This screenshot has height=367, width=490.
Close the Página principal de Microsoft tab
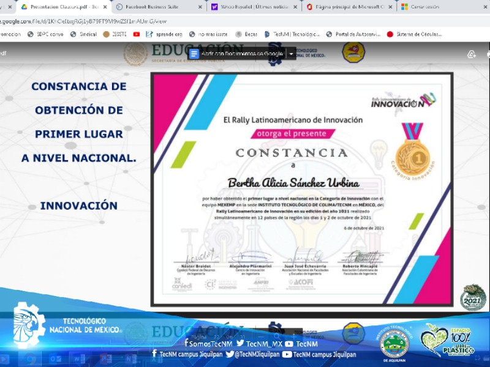[390, 7]
